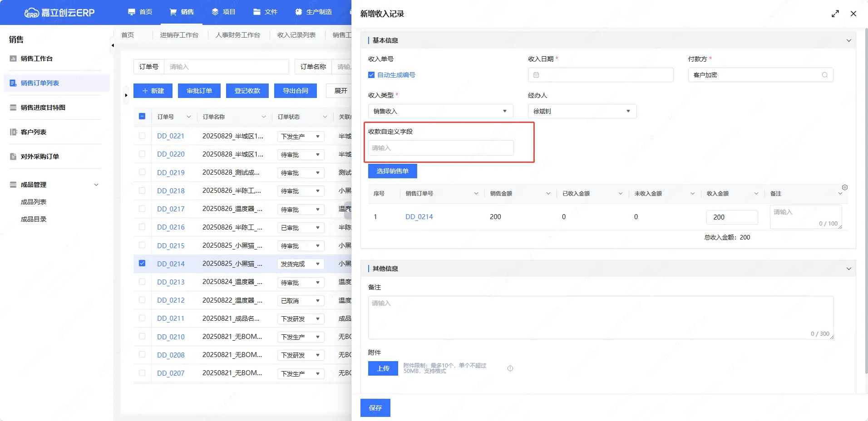
Task: Click the select sales order button
Action: [392, 171]
